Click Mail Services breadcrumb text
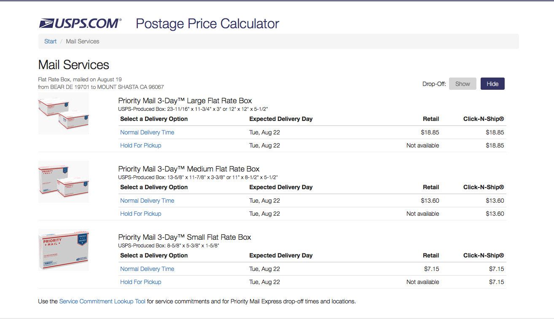Viewport: 554px width, 319px height. (x=83, y=41)
